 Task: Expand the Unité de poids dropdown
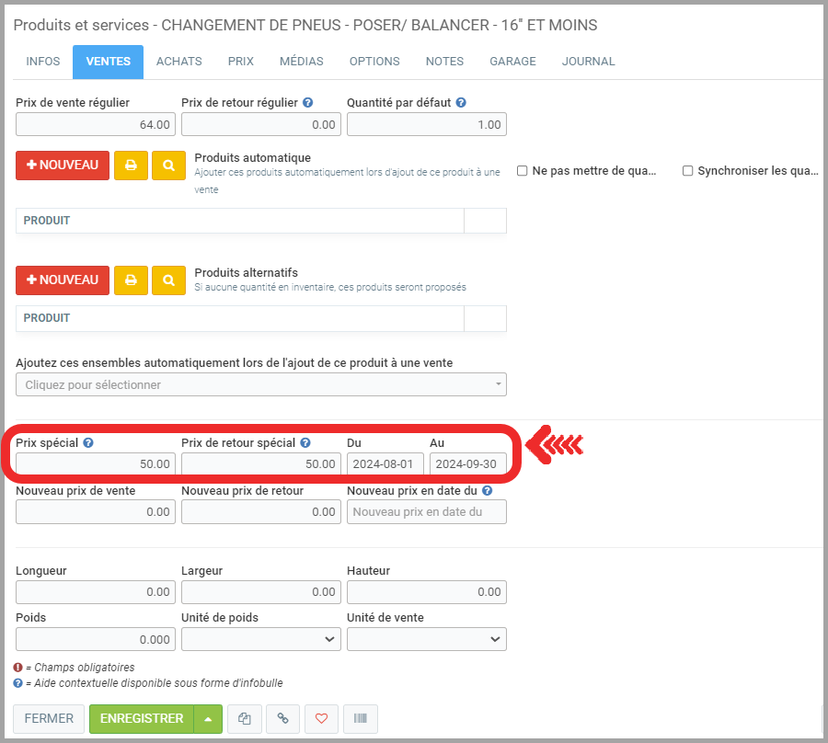(x=261, y=639)
